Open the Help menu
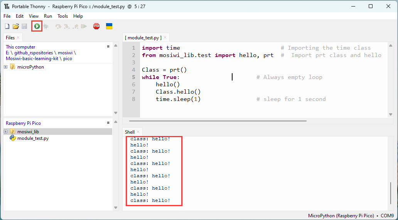398x220 pixels. point(78,16)
